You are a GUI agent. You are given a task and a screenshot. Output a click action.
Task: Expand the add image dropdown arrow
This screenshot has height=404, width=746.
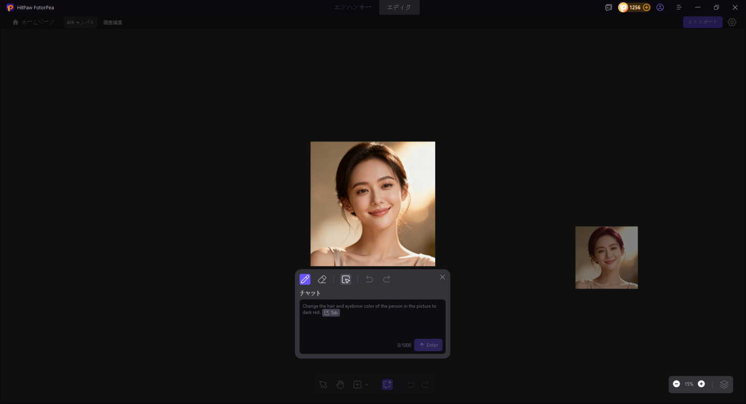click(367, 385)
